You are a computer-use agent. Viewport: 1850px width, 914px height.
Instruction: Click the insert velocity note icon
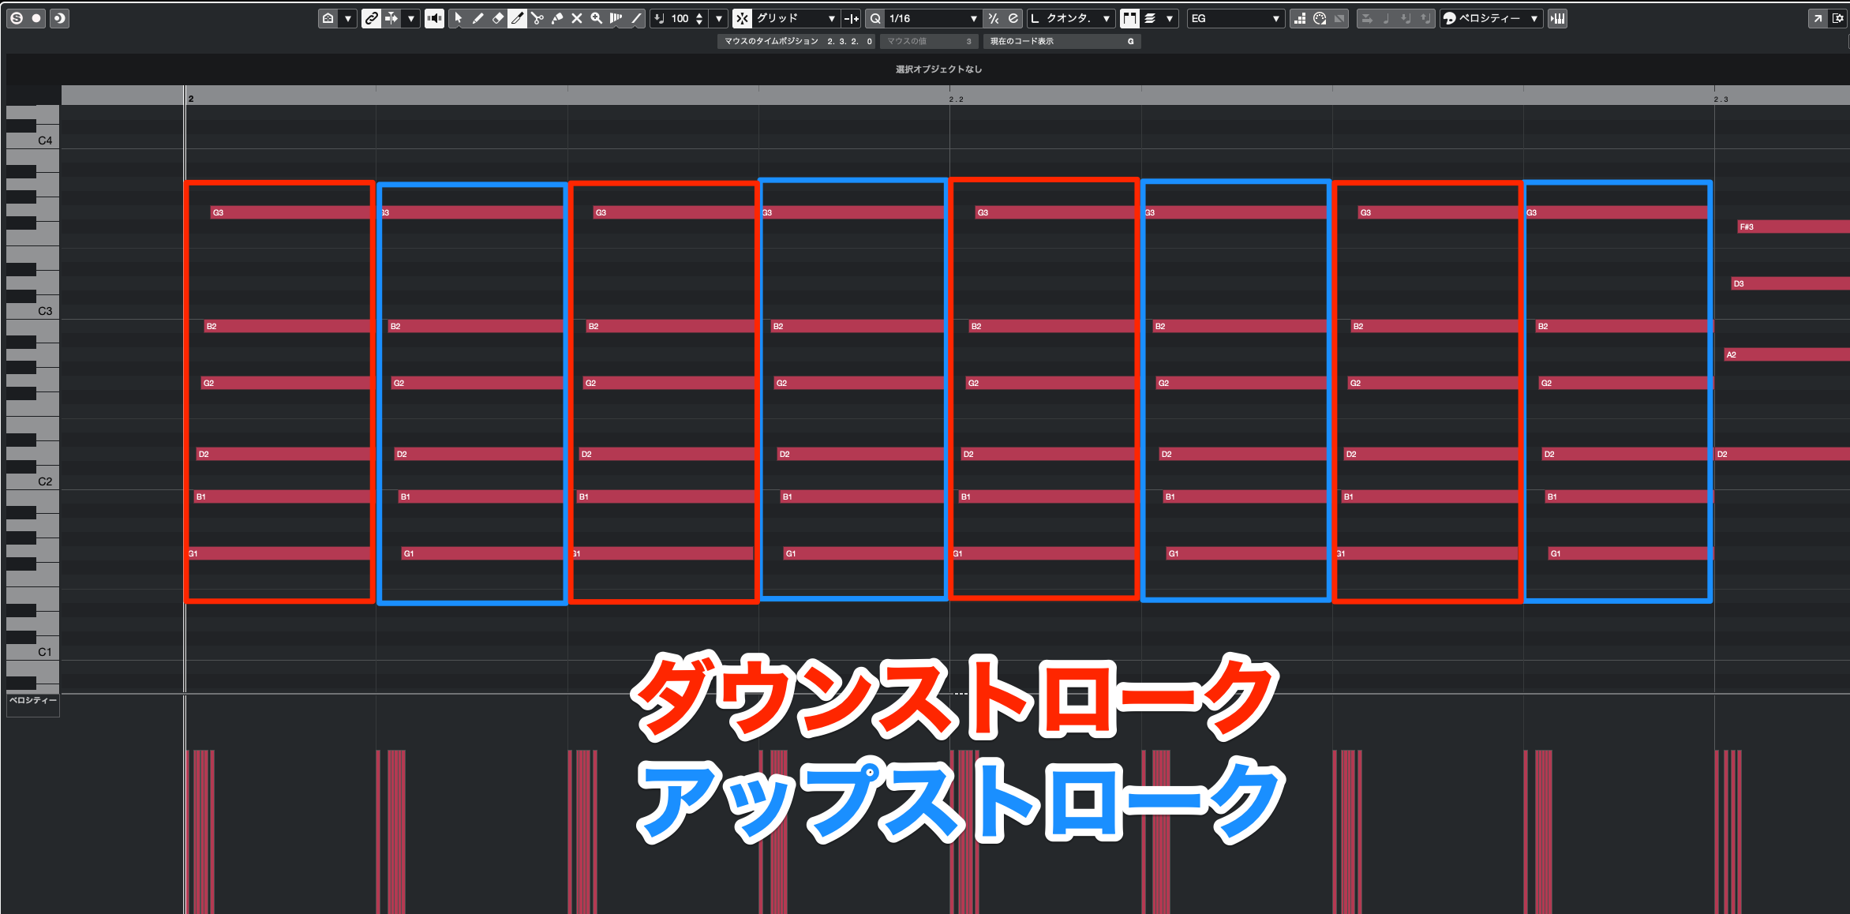pyautogui.click(x=660, y=18)
